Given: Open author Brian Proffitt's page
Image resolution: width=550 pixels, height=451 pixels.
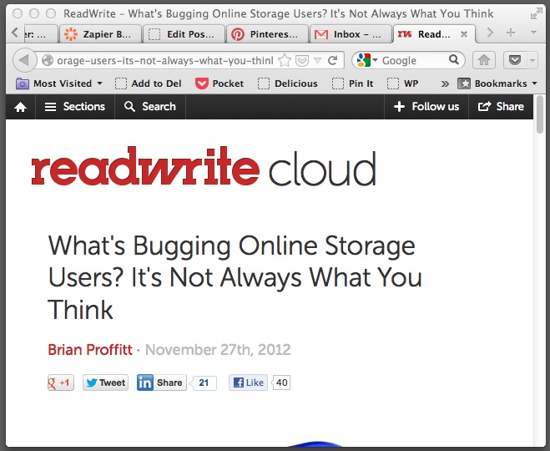Looking at the screenshot, I should point(90,350).
